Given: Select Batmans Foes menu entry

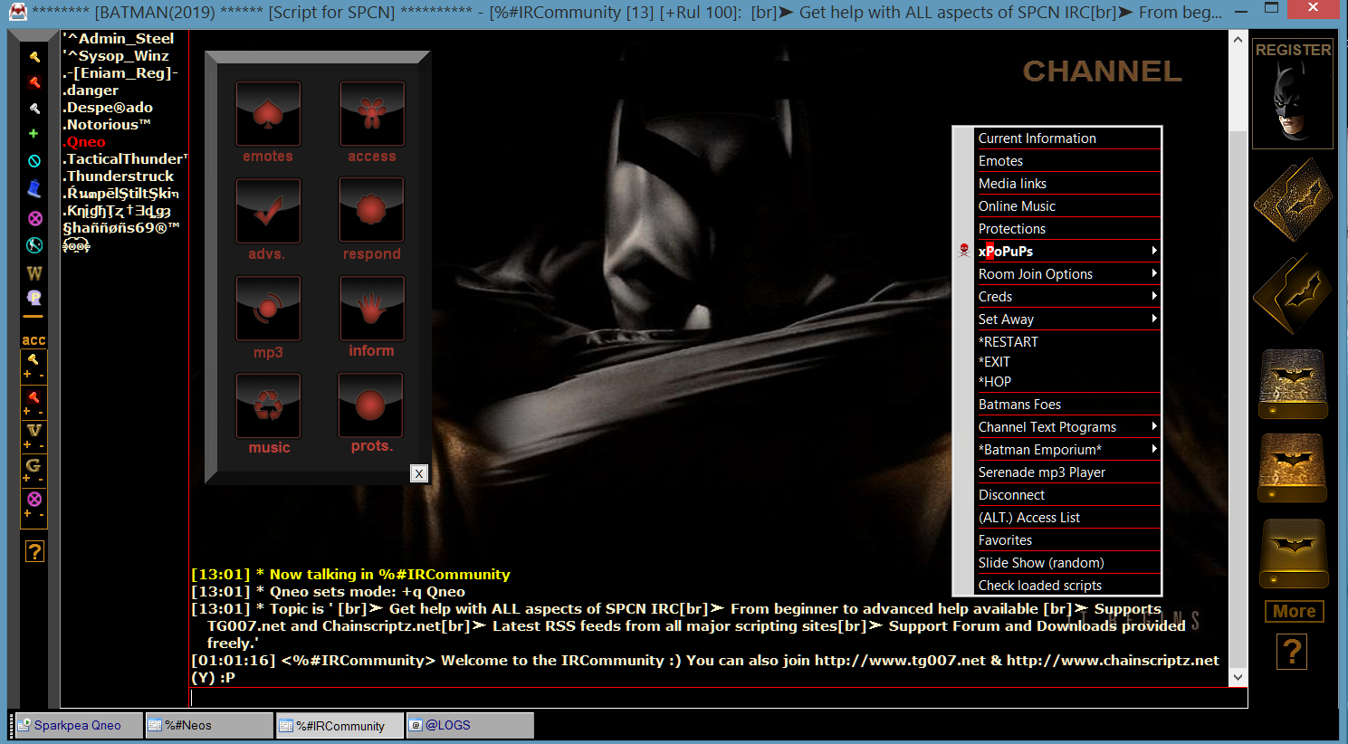Looking at the screenshot, I should click(1068, 404).
